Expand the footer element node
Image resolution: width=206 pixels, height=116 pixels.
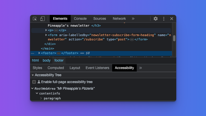click(39, 53)
